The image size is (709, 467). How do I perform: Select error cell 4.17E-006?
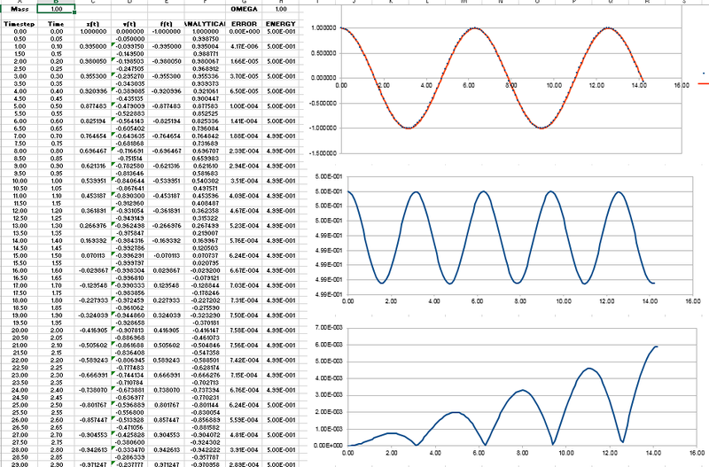click(x=244, y=47)
